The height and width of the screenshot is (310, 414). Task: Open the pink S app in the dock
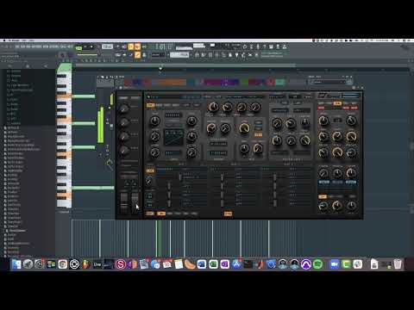[x=121, y=264]
